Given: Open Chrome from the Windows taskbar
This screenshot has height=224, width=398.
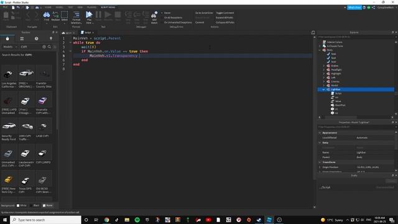Looking at the screenshot, I should 106,220.
